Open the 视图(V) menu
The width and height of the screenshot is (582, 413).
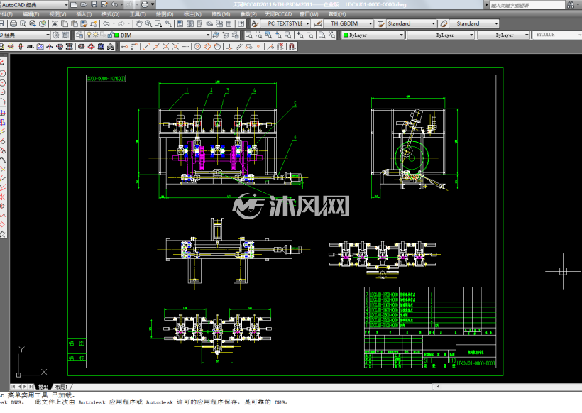[x=57, y=14]
